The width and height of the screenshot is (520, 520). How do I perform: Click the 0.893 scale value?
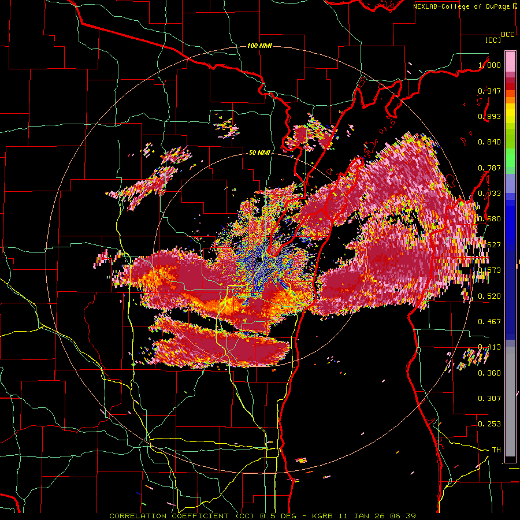489,116
